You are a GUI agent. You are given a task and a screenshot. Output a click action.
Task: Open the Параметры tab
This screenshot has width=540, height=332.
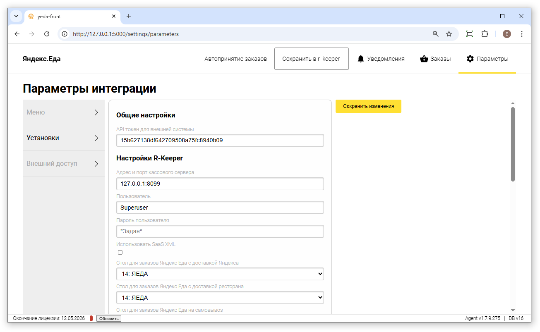pos(487,59)
